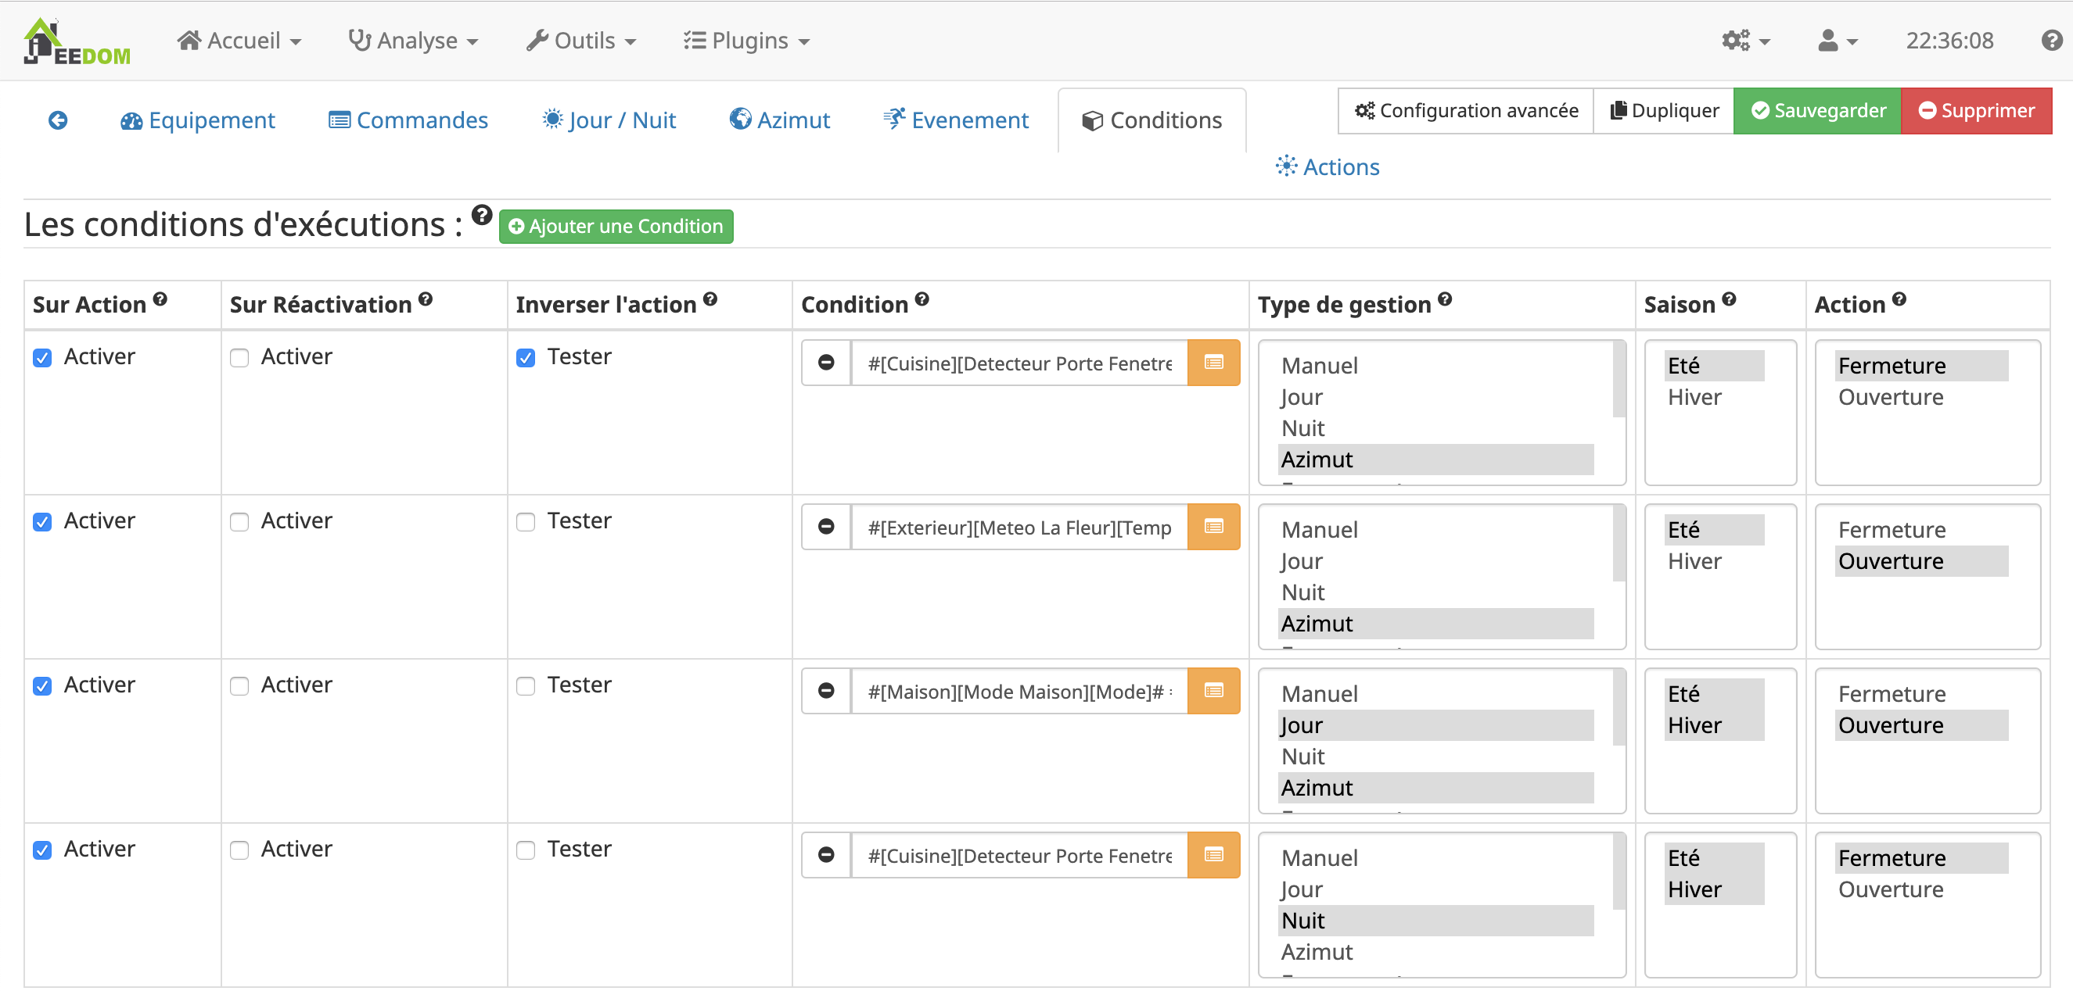This screenshot has width=2073, height=991.
Task: Uncheck Tester in the first row
Action: point(526,358)
